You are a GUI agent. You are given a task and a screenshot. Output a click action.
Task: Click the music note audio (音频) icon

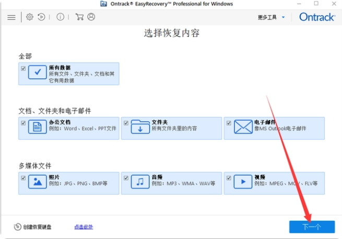[140, 182]
